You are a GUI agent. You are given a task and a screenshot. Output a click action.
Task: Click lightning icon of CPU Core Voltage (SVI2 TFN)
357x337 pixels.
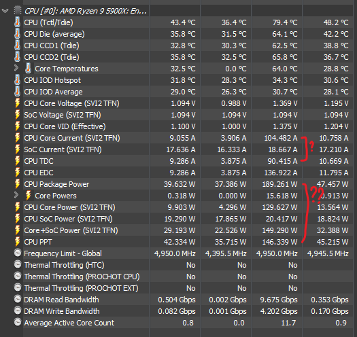(17, 103)
